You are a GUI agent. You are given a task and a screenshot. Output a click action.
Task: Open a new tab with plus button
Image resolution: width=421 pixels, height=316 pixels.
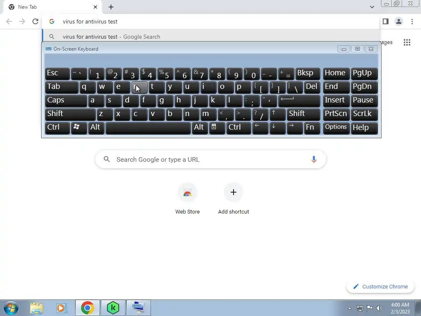(111, 7)
